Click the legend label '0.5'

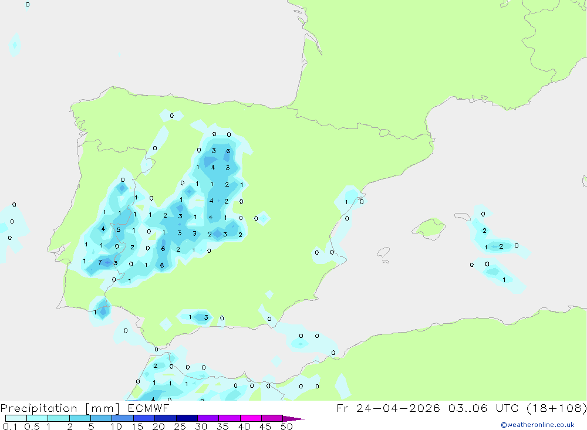pos(32,426)
